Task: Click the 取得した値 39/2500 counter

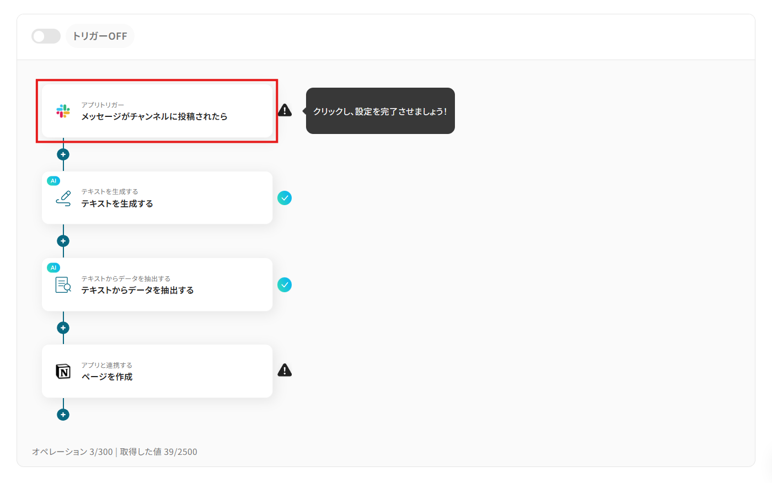Action: click(158, 452)
